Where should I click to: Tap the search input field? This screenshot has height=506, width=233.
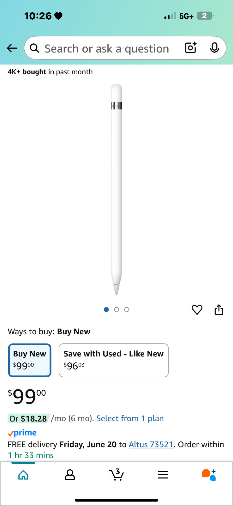(x=107, y=49)
